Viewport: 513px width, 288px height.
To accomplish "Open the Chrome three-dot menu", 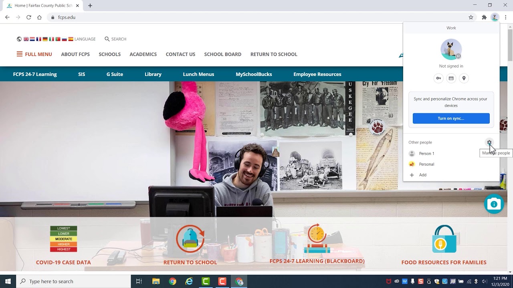I will tap(506, 17).
